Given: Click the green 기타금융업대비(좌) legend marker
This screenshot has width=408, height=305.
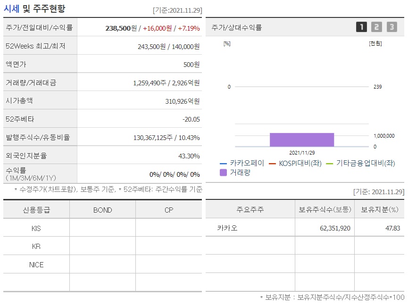Looking at the screenshot, I should pyautogui.click(x=329, y=164).
